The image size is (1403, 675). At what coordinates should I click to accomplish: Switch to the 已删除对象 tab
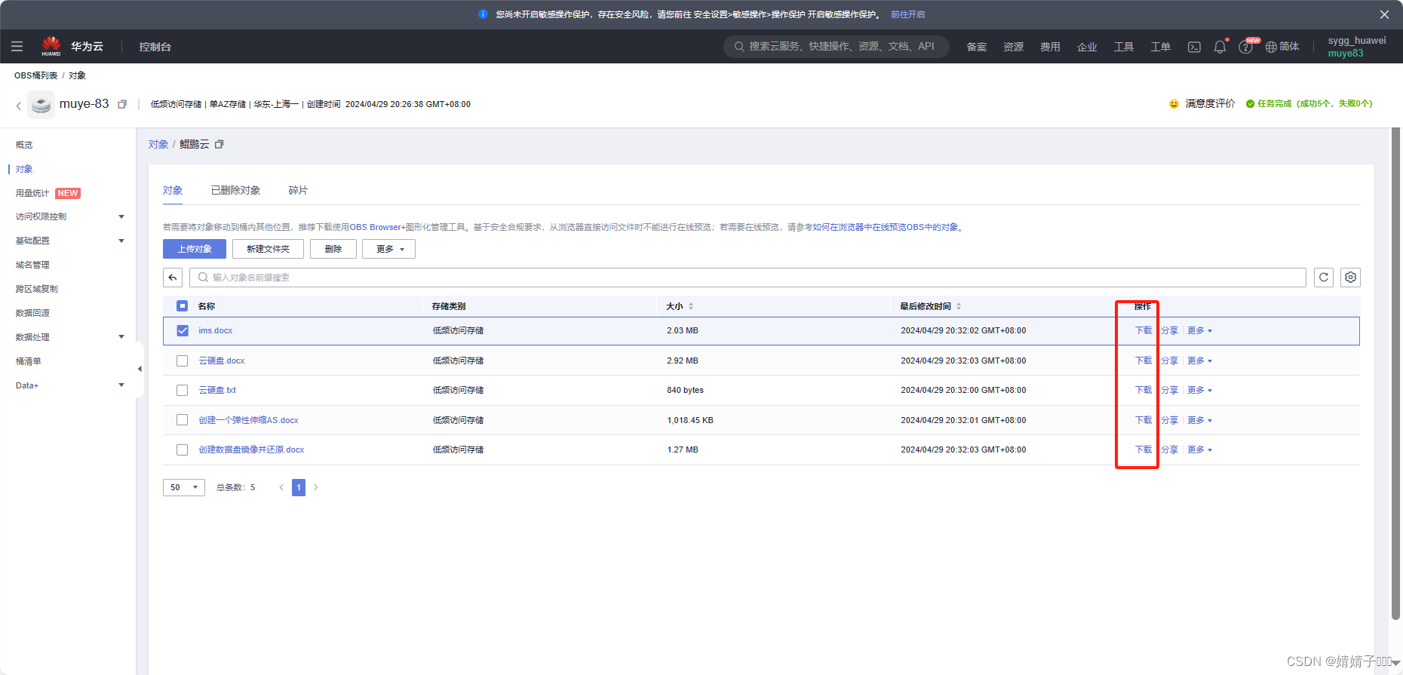[x=235, y=190]
